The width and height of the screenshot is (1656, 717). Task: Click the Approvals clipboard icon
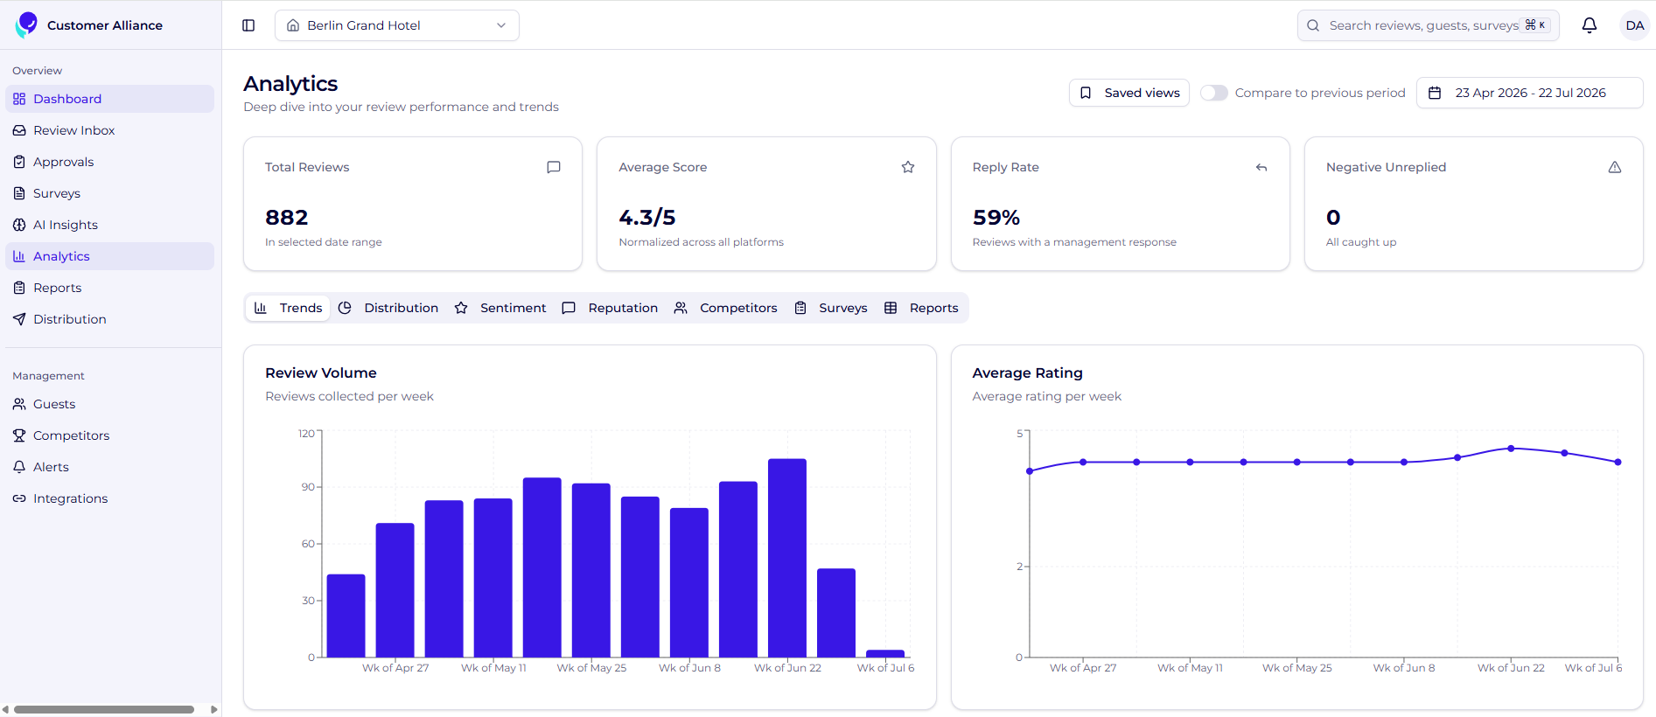point(19,162)
